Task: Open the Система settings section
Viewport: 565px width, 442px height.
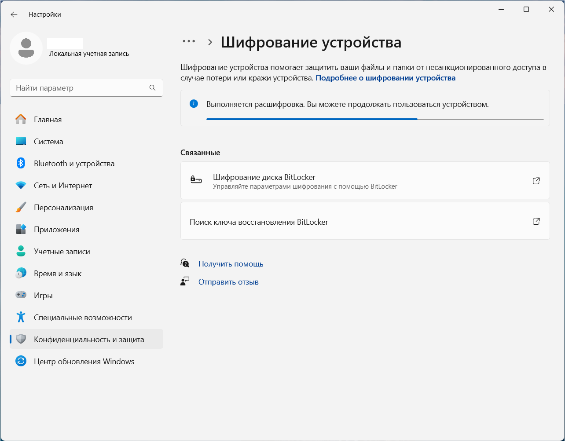Action: pyautogui.click(x=48, y=142)
